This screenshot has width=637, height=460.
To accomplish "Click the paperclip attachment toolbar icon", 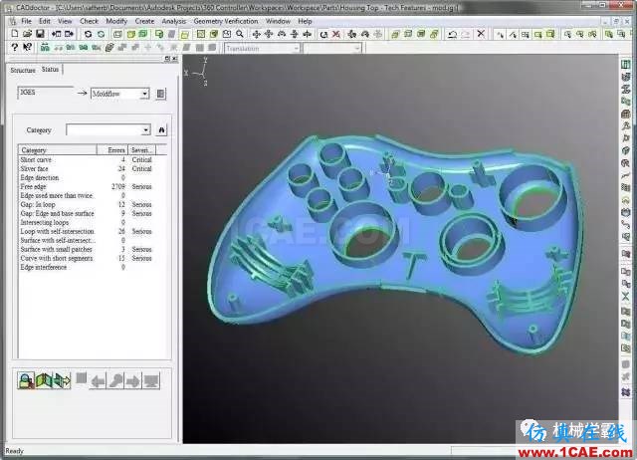I will [109, 48].
